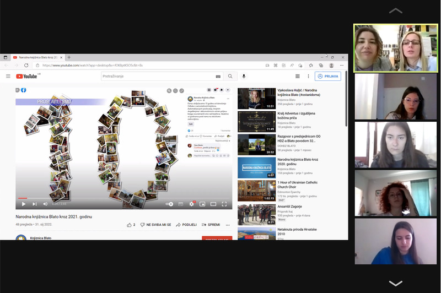Enable miniplayer mode
441x293 pixels.
coord(202,204)
